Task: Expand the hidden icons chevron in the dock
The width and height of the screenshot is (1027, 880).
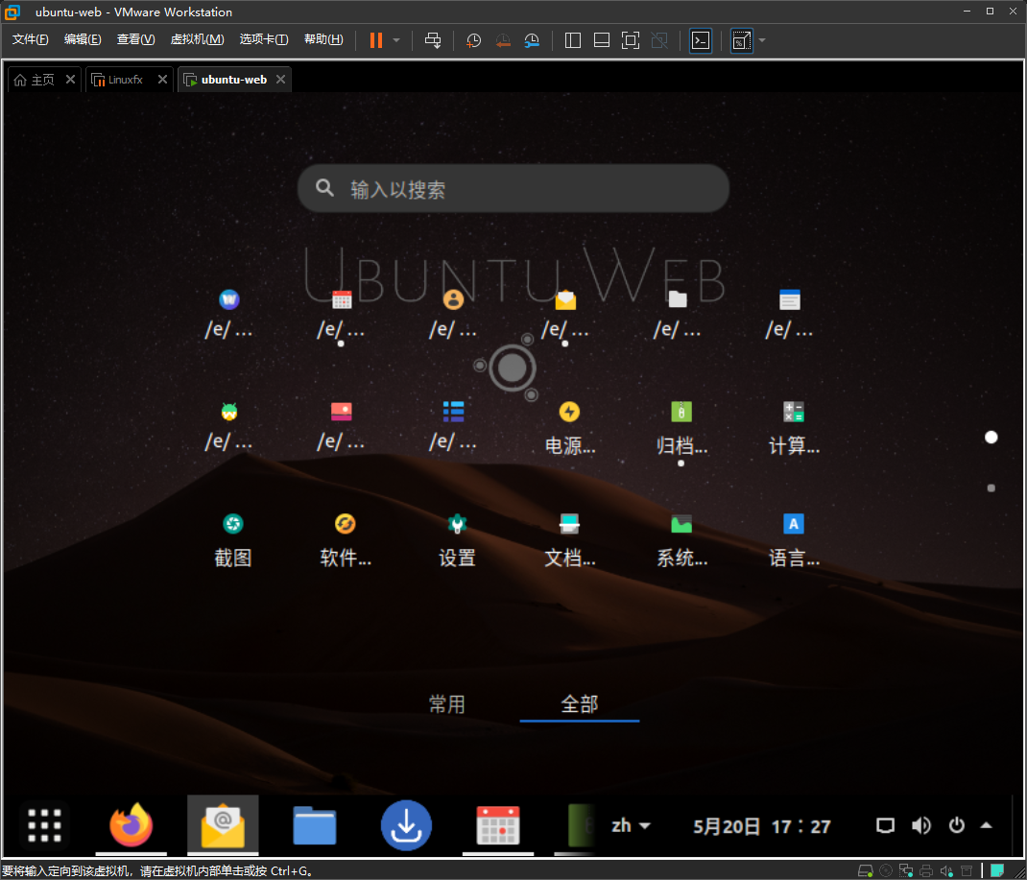Action: click(x=987, y=824)
